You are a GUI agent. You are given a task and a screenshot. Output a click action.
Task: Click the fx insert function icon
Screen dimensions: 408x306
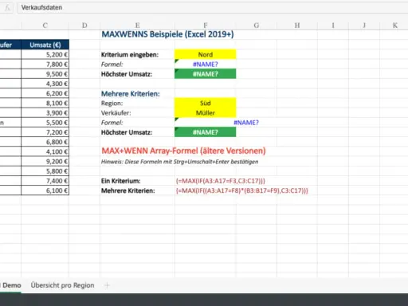coord(7,8)
